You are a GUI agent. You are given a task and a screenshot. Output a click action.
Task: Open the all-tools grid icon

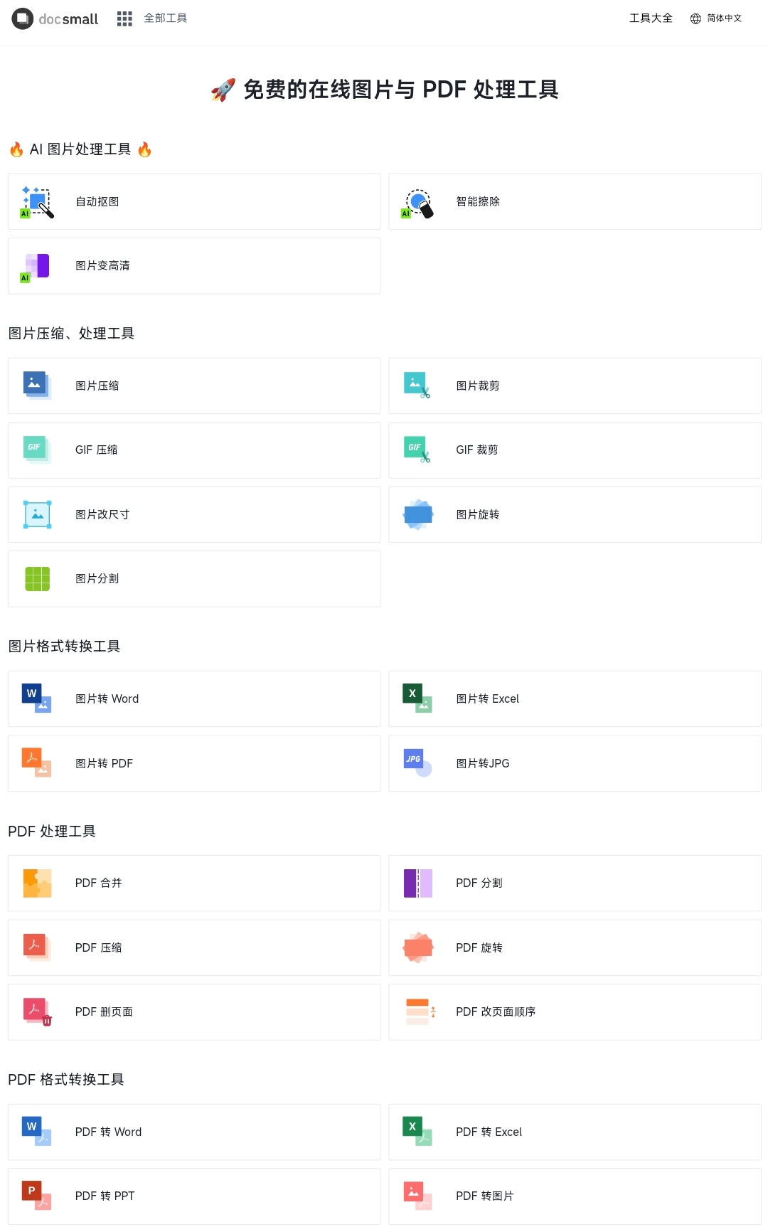[x=124, y=18]
